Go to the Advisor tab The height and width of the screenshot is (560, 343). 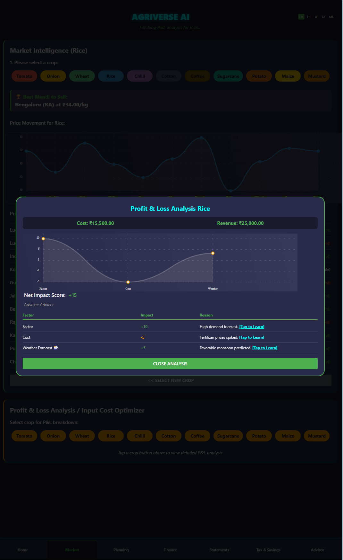[x=317, y=550]
